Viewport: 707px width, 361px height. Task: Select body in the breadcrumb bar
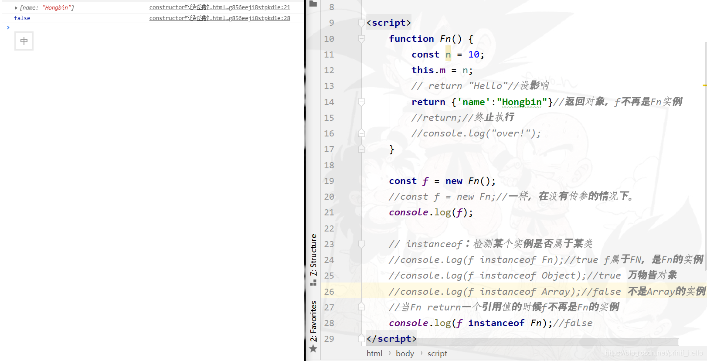[405, 354]
